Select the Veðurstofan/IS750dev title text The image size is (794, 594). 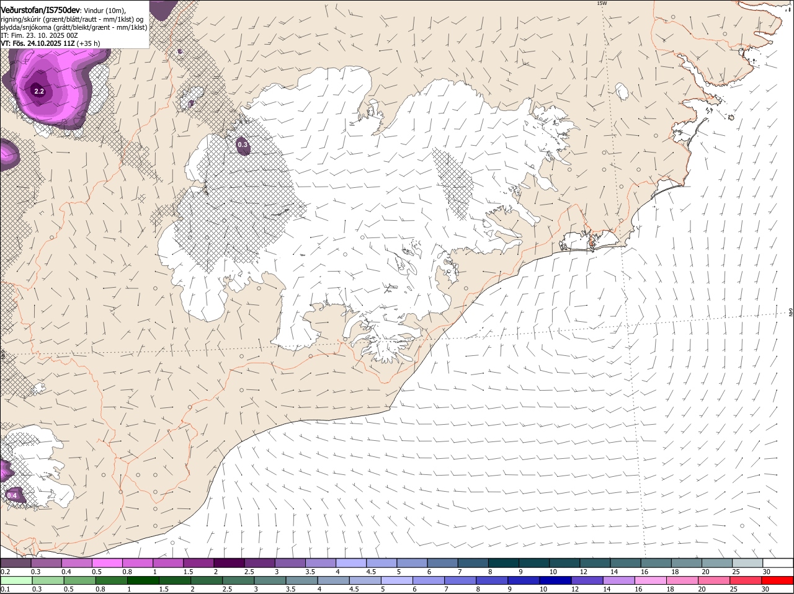coord(40,11)
